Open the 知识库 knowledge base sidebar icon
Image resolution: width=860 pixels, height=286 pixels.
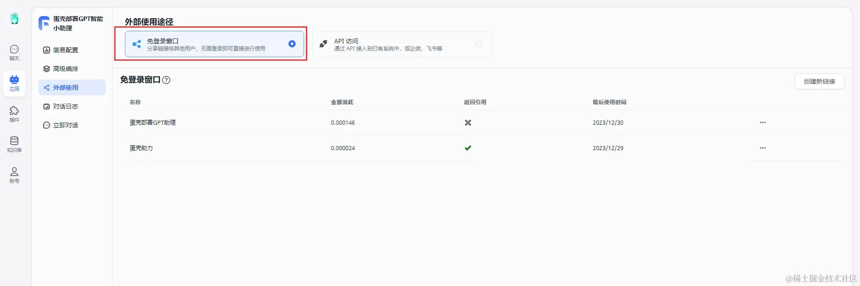coord(14,144)
